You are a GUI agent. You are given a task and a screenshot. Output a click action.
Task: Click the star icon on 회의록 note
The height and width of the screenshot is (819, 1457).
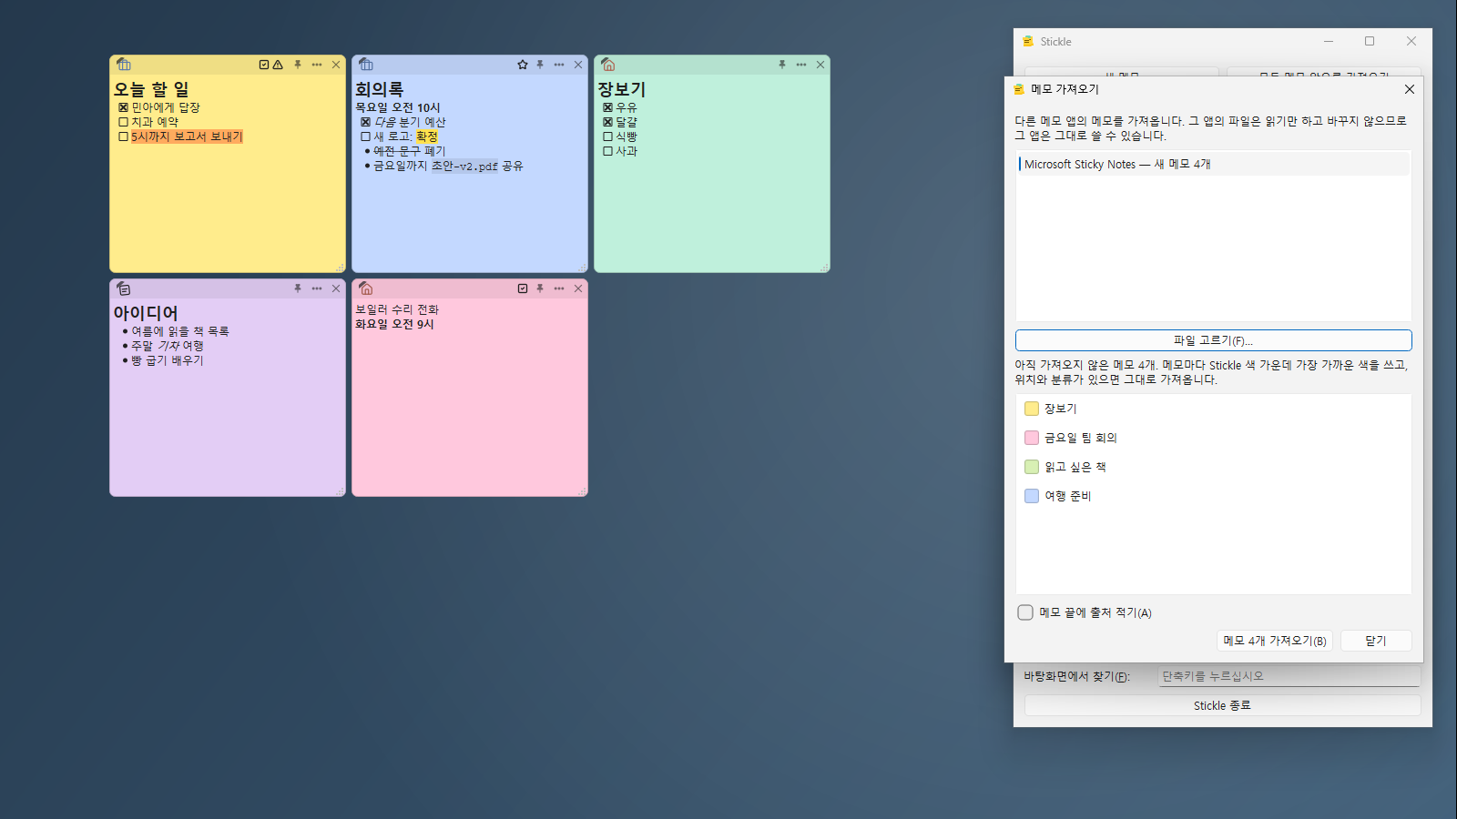pyautogui.click(x=523, y=65)
